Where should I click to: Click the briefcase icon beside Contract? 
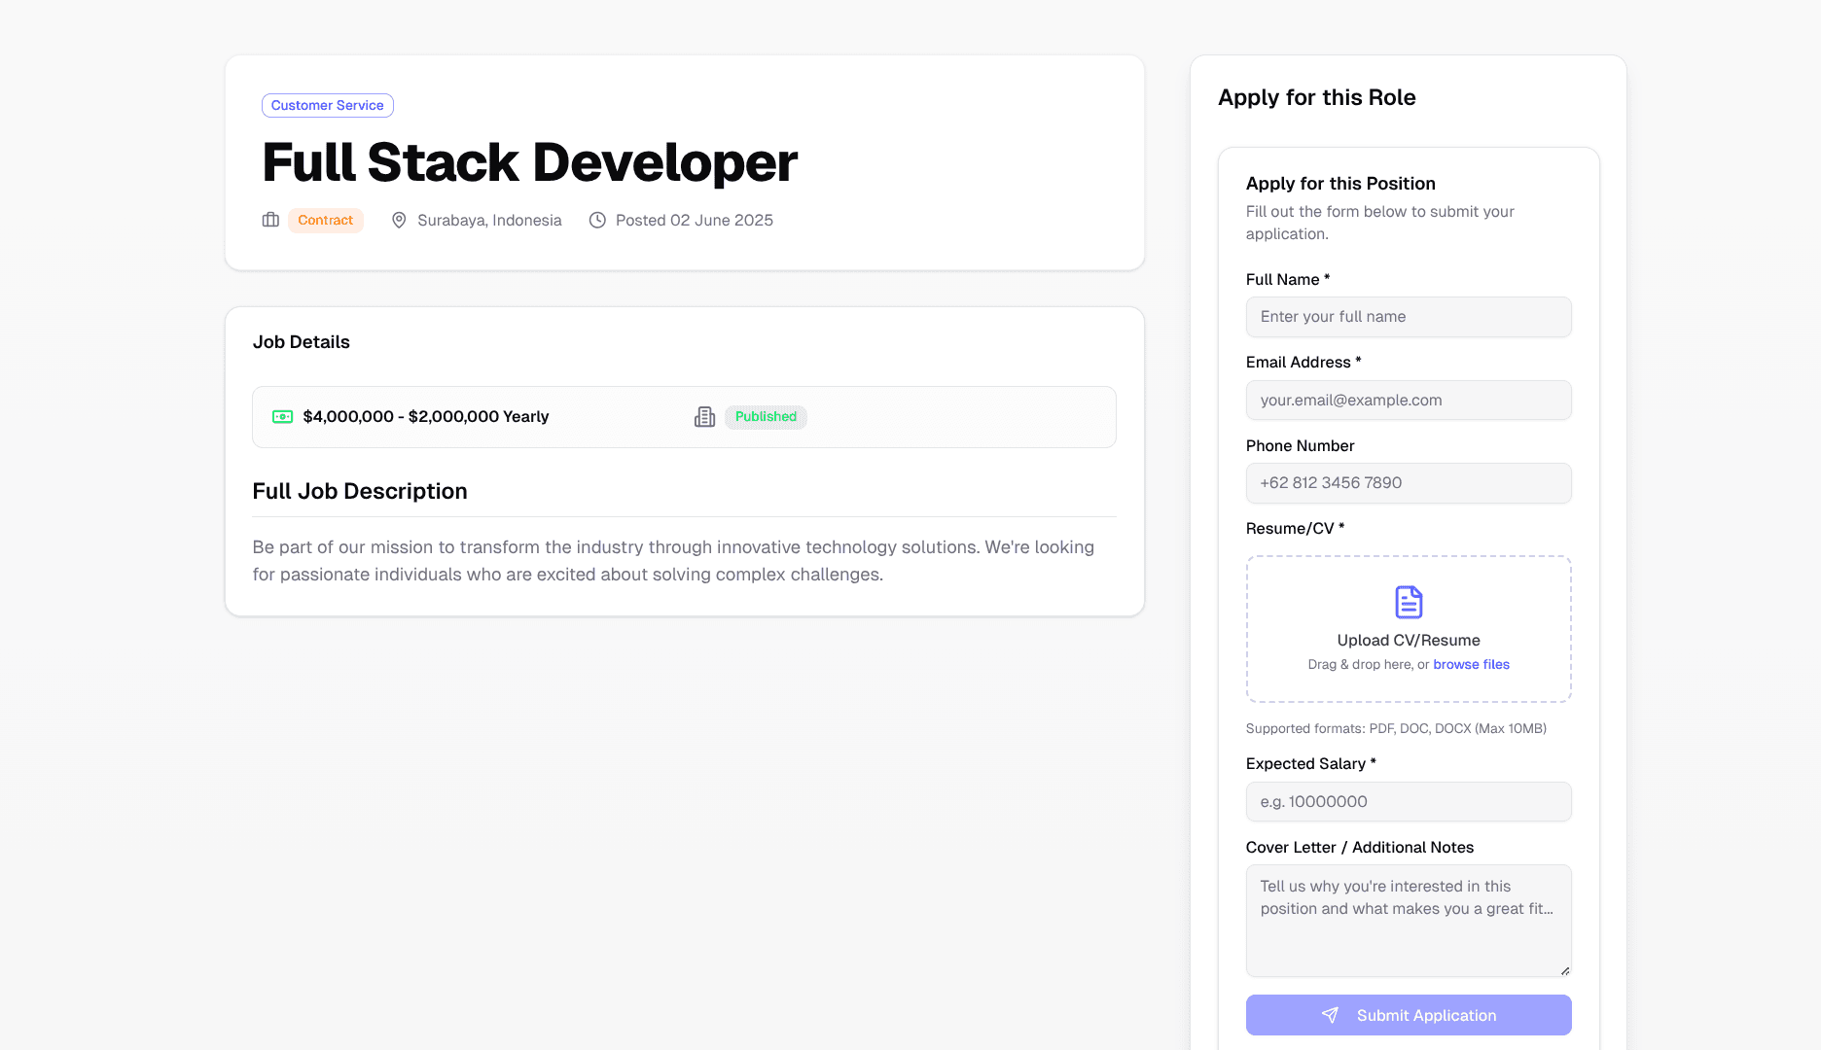(x=270, y=220)
